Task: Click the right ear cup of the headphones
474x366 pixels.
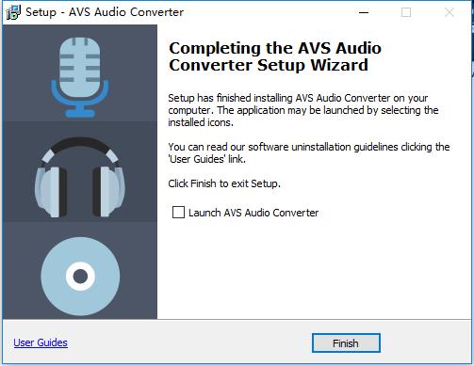Action: 108,191
